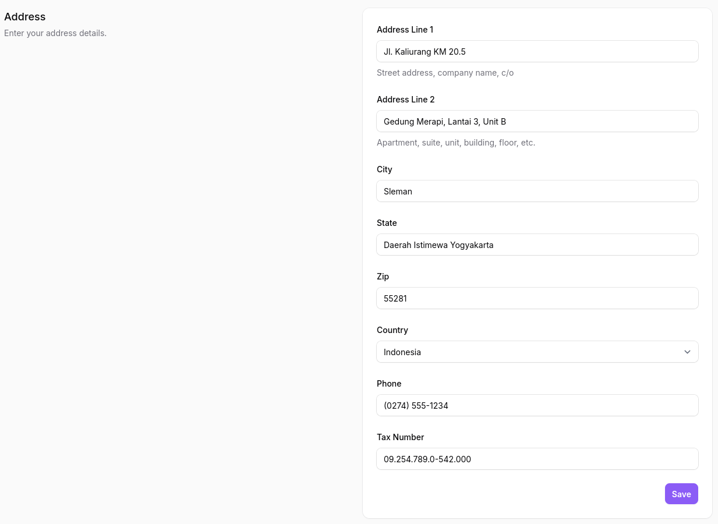Click the "City" field label
Image resolution: width=718 pixels, height=524 pixels.
(384, 169)
